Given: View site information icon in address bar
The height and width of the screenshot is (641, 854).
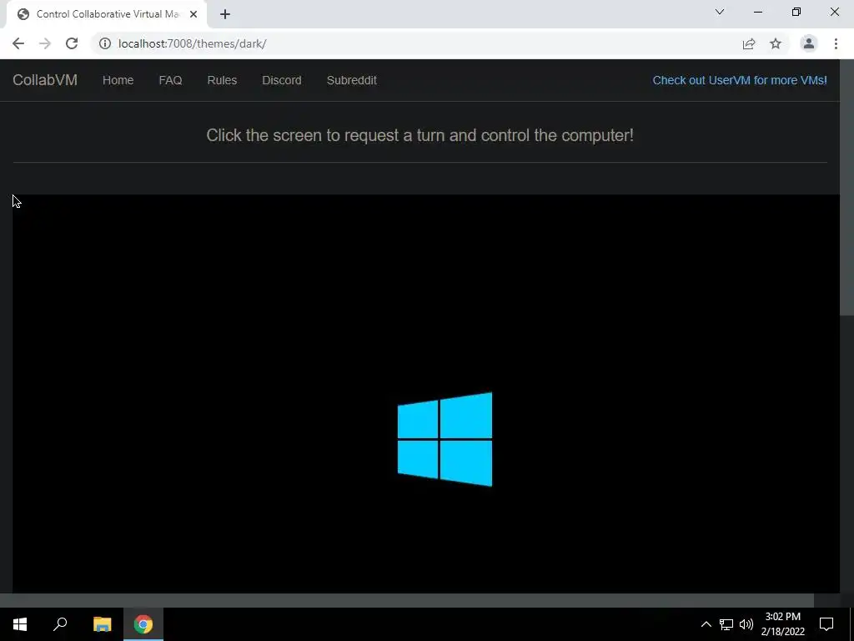Looking at the screenshot, I should coord(104,43).
